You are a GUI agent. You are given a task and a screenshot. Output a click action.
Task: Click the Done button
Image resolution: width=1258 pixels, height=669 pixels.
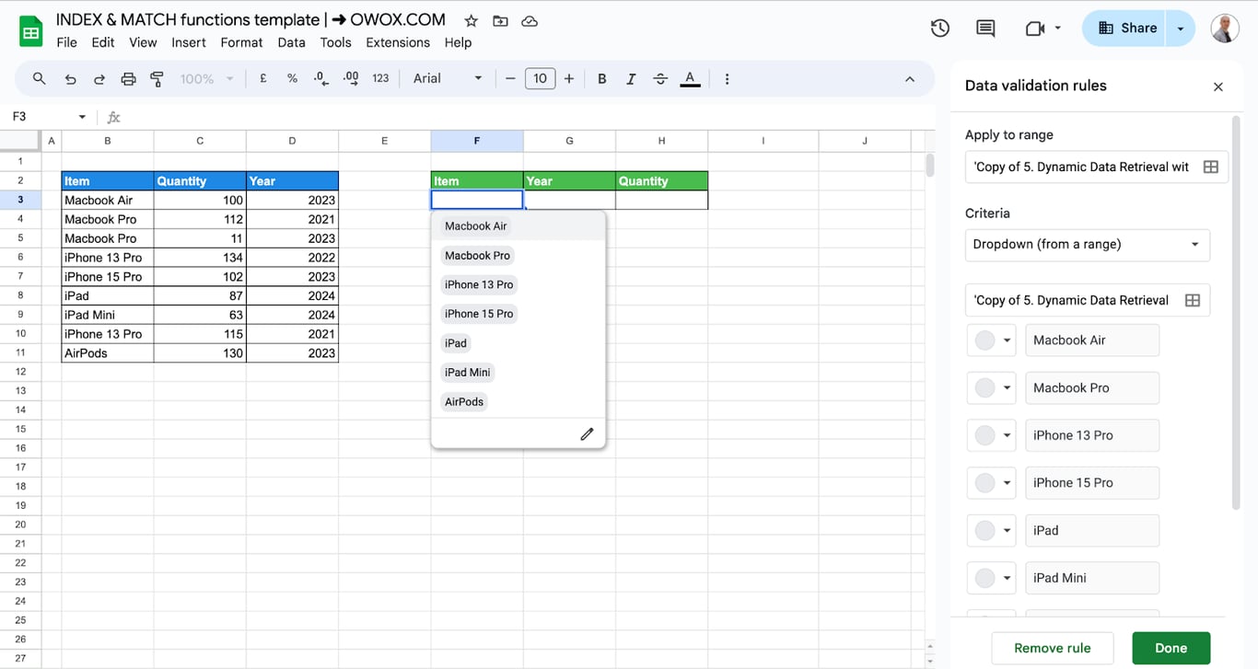pos(1171,648)
